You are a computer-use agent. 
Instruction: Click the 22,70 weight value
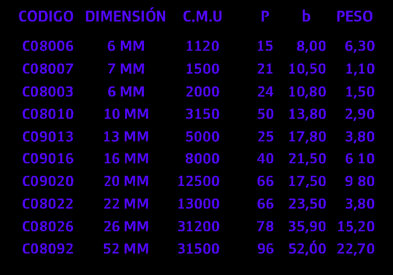(x=356, y=248)
